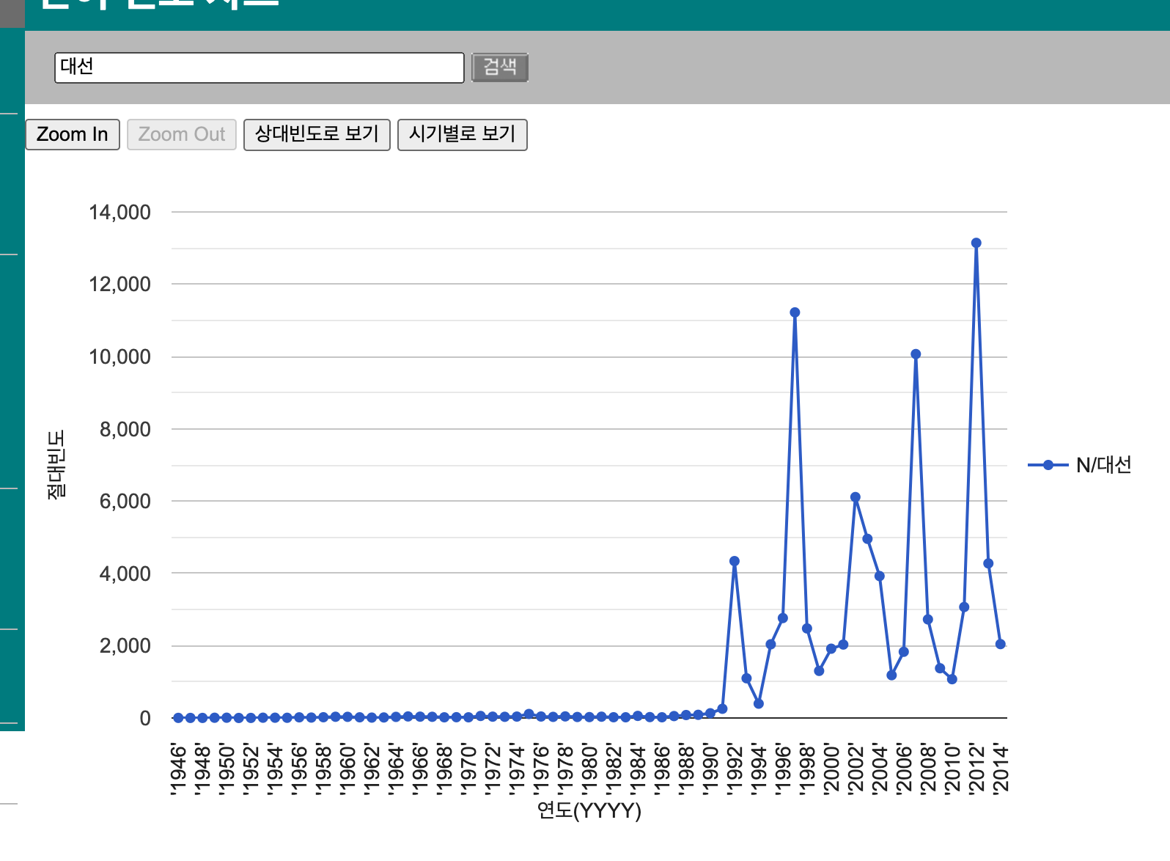The height and width of the screenshot is (861, 1170).
Task: Click the '2002' x-axis year label
Action: [856, 769]
